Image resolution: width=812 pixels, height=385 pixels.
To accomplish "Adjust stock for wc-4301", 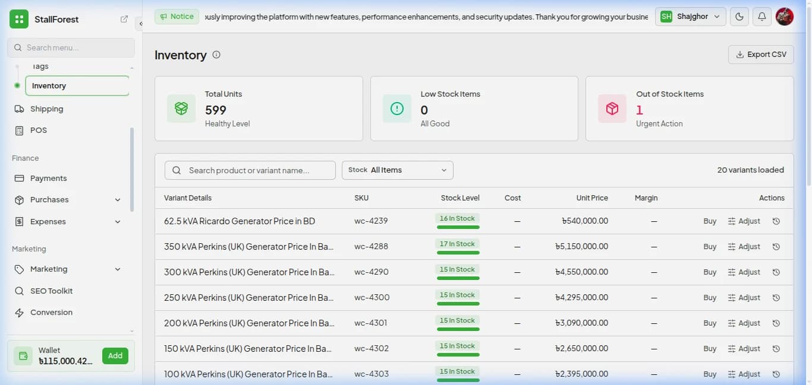I will coord(744,323).
